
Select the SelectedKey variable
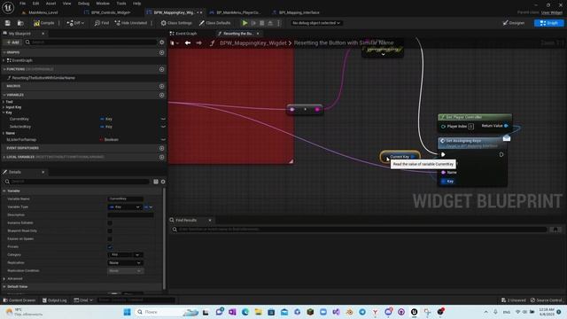tap(19, 127)
